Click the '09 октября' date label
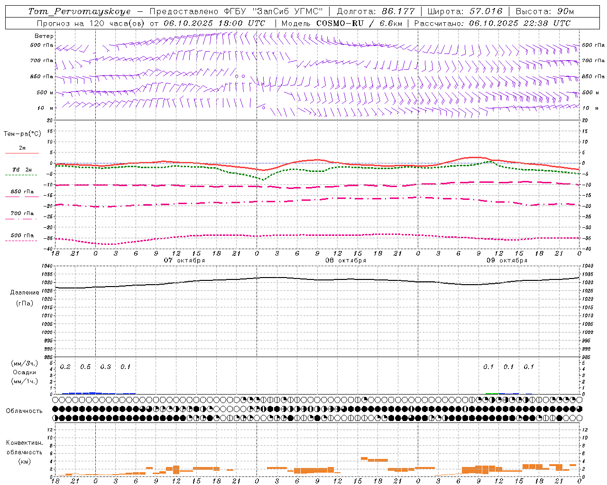 (507, 260)
